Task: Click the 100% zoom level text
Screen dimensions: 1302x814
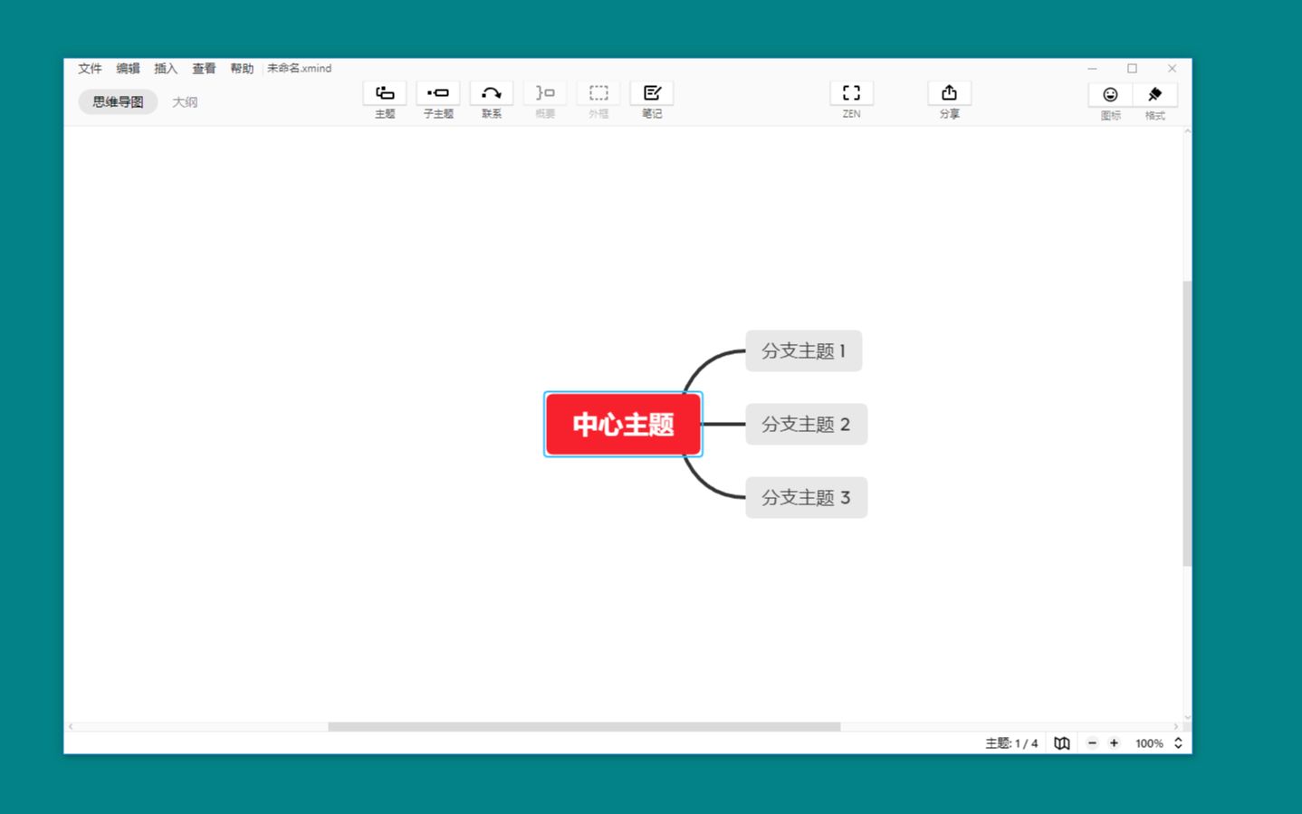Action: pyautogui.click(x=1149, y=743)
